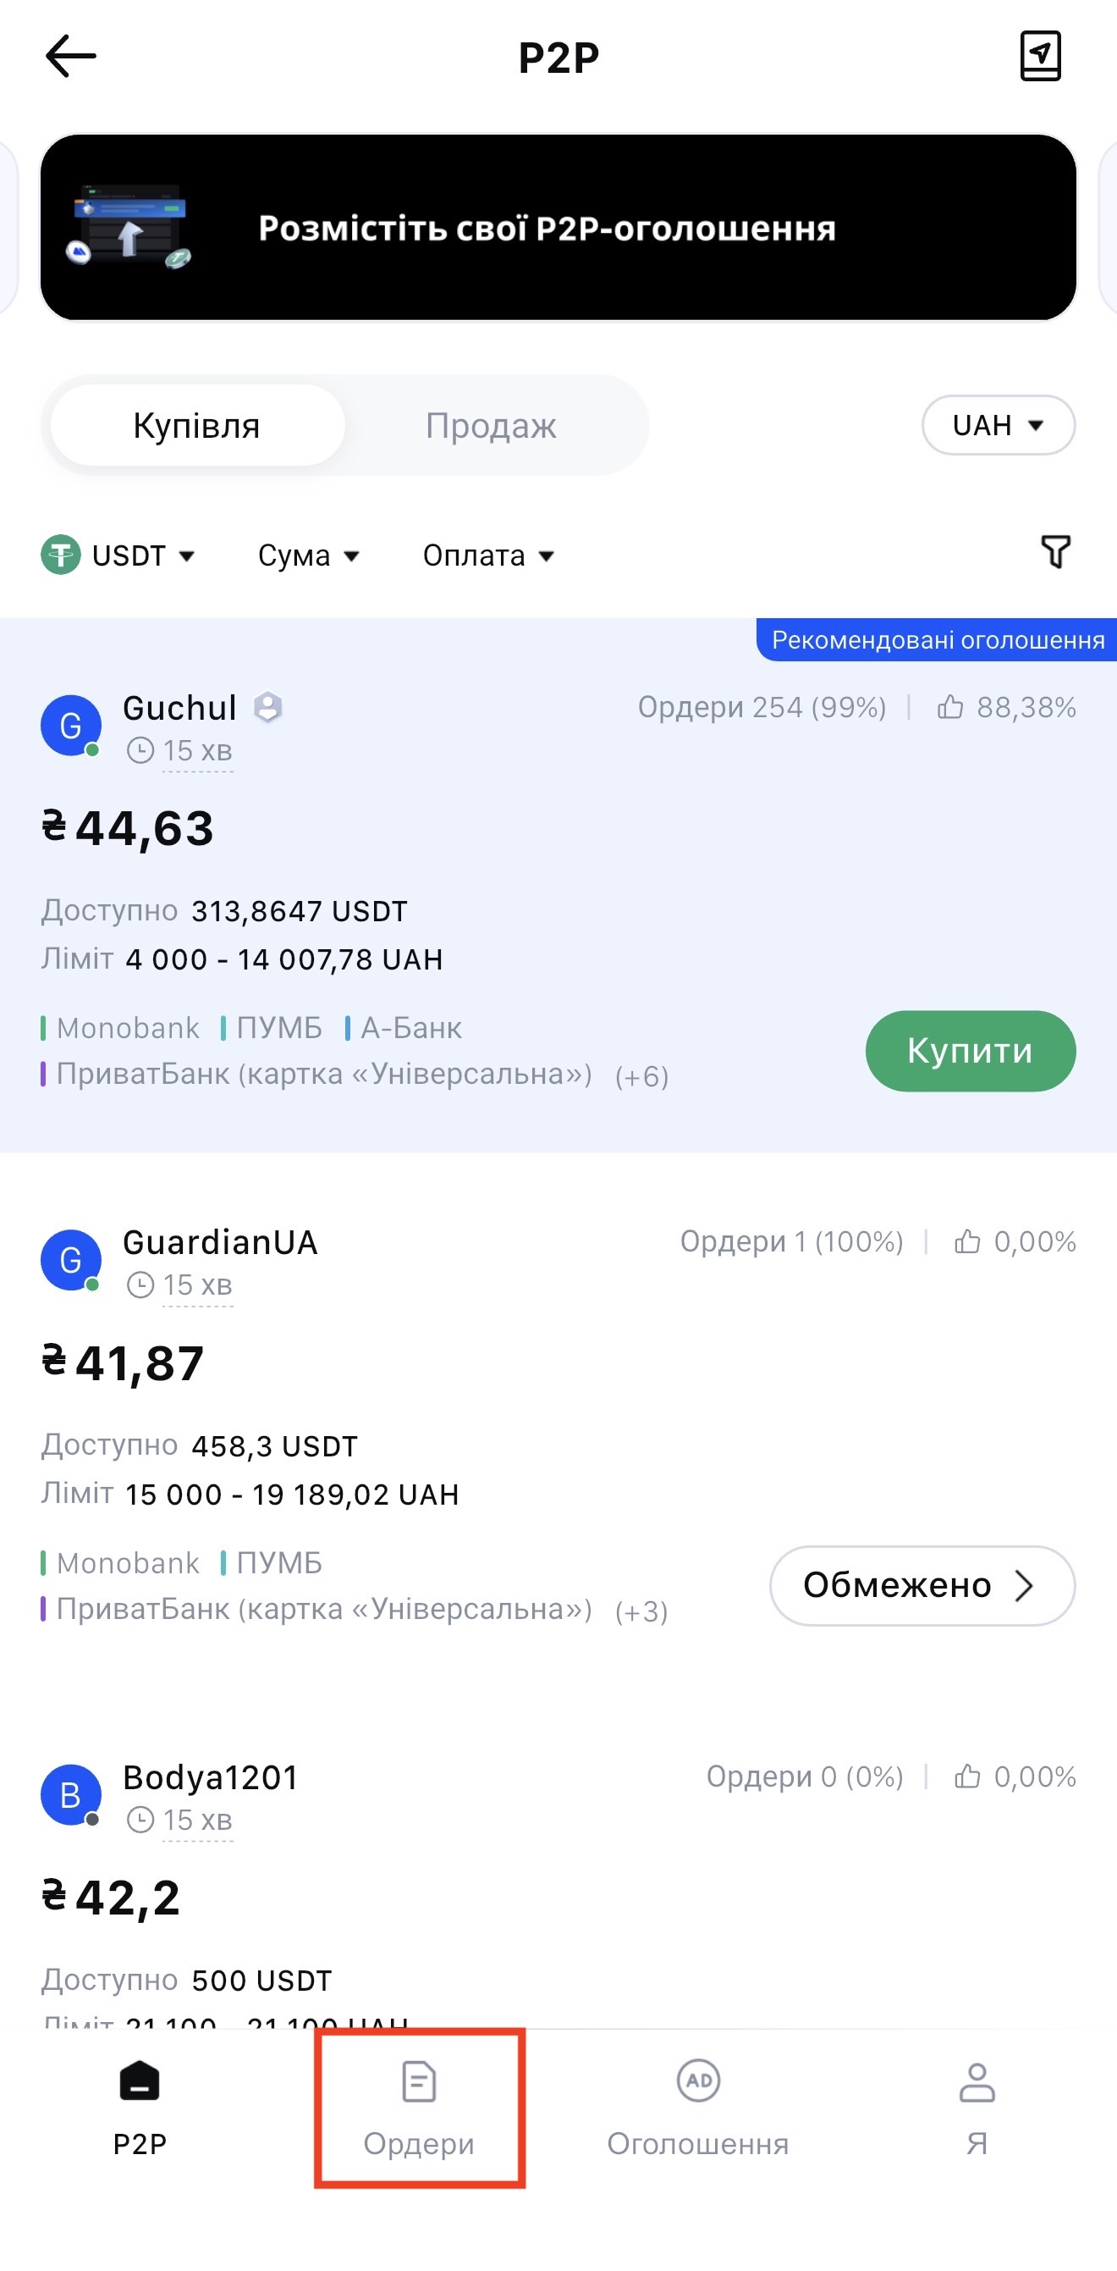This screenshot has width=1117, height=2271.
Task: Switch to Продаж mode
Action: click(491, 426)
